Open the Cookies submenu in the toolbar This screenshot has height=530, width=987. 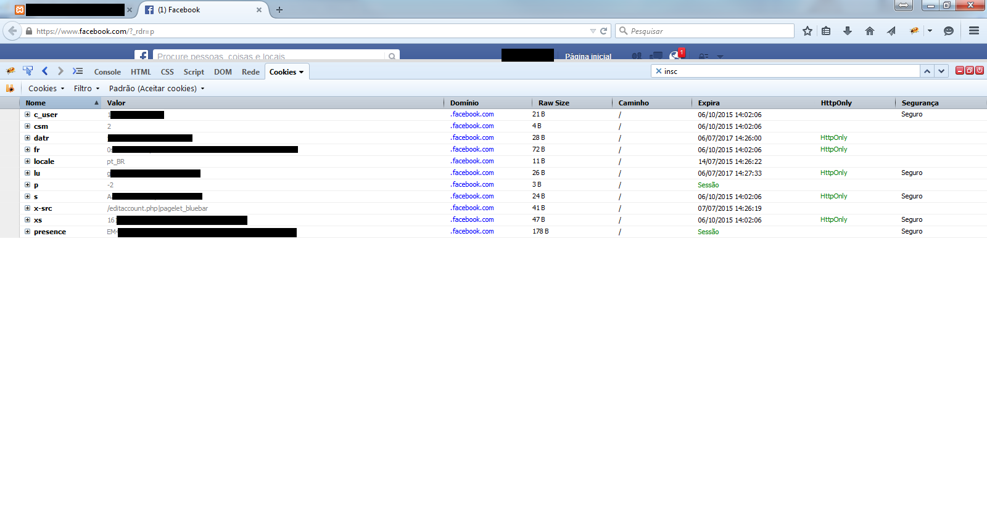pos(46,89)
